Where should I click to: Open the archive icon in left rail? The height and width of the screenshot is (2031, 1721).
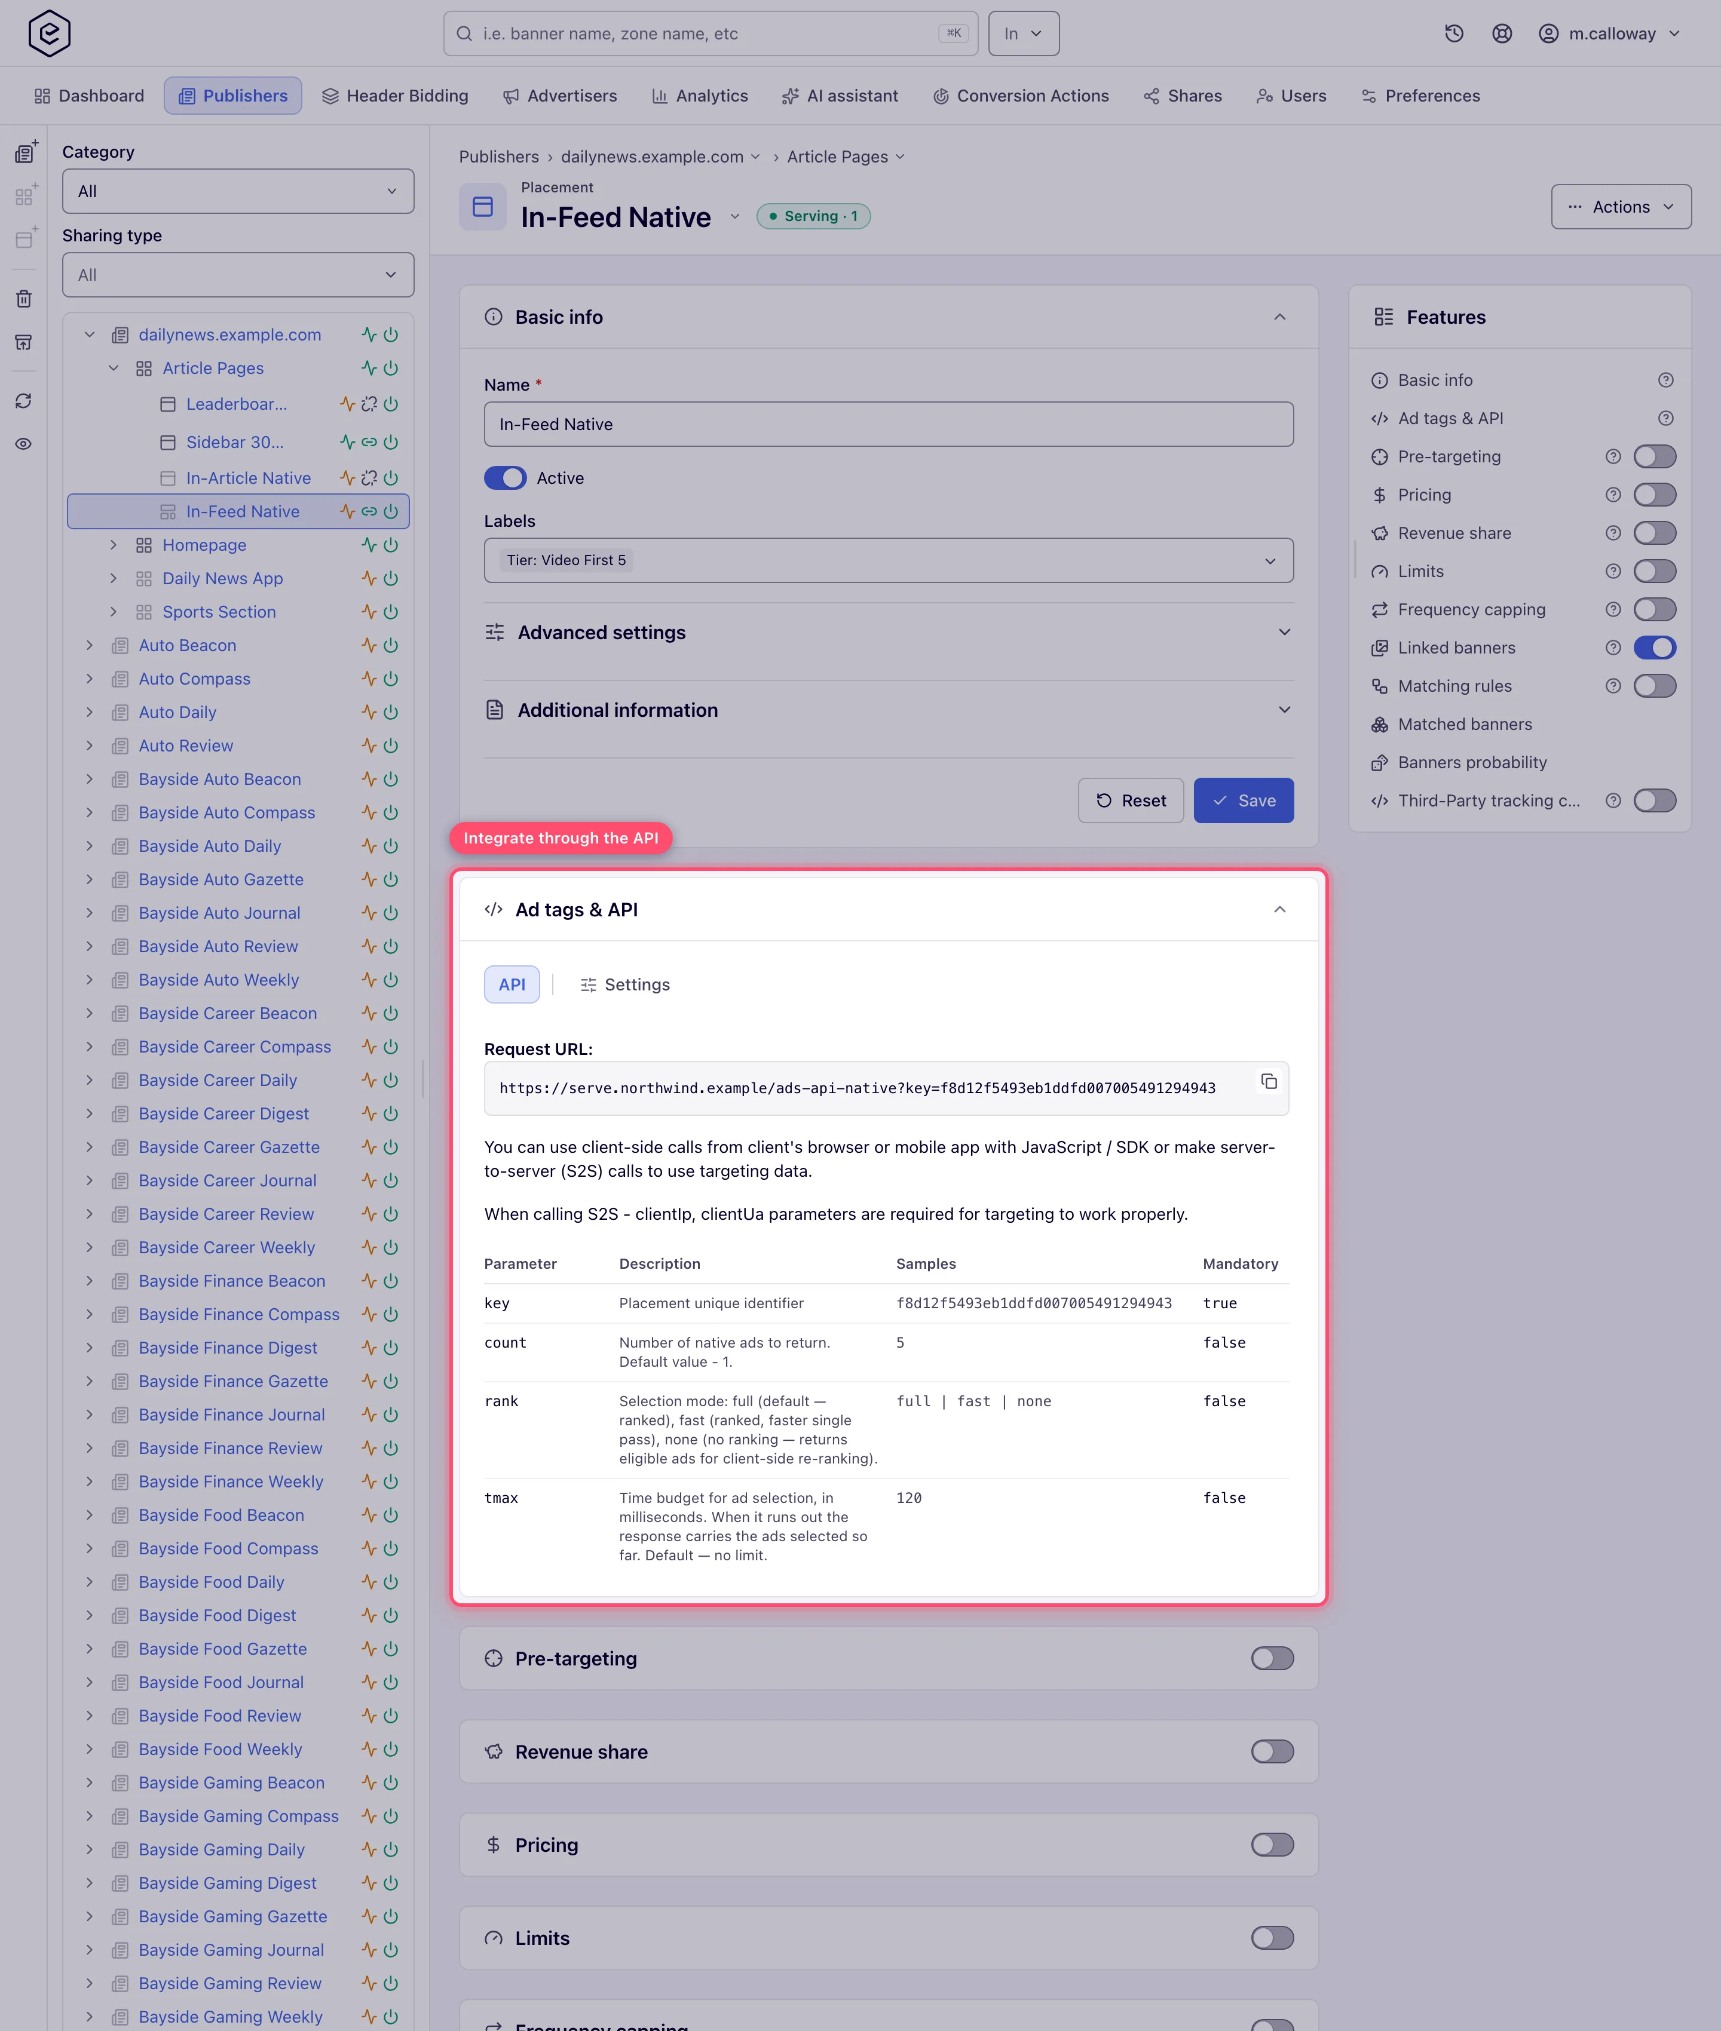(x=25, y=341)
